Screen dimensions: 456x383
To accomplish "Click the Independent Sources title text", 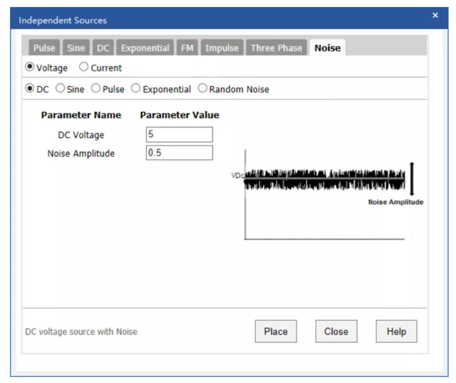I will click(x=63, y=20).
